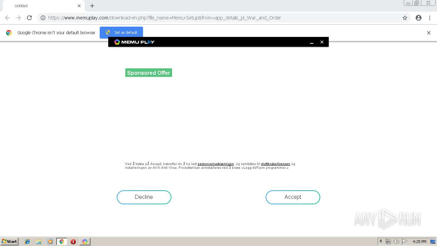Click the Sponsored Offer label
Image resolution: width=437 pixels, height=246 pixels.
click(x=149, y=73)
